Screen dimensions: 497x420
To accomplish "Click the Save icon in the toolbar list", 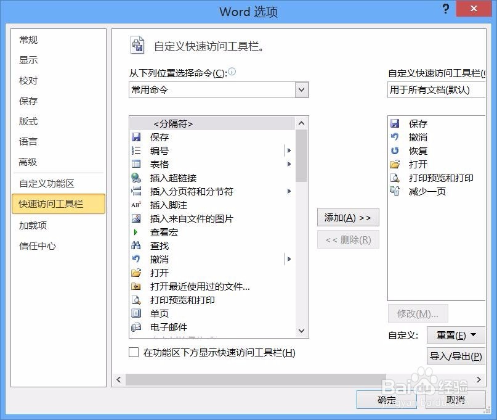I will (395, 123).
